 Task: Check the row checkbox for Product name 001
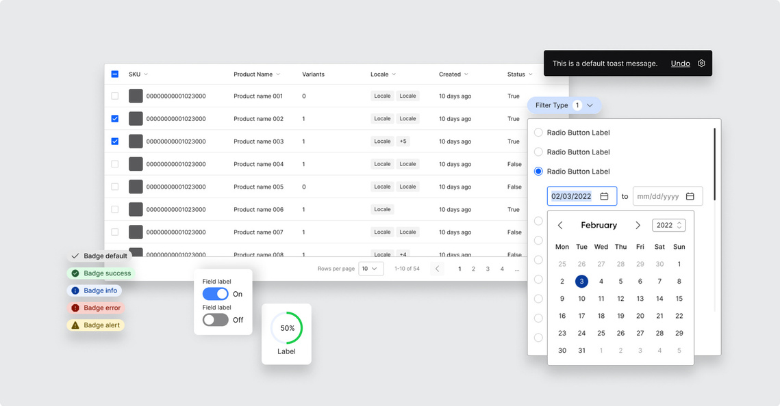[115, 96]
